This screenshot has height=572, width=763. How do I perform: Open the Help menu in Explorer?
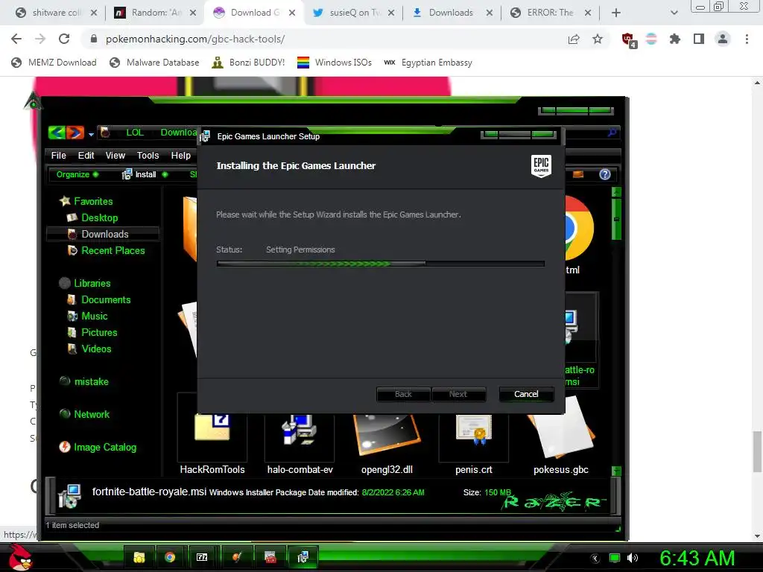pyautogui.click(x=180, y=155)
